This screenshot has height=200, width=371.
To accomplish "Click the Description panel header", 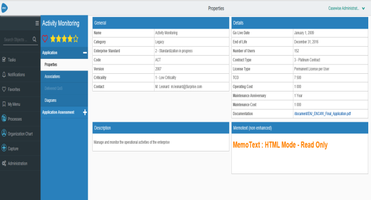I will coord(161,128).
